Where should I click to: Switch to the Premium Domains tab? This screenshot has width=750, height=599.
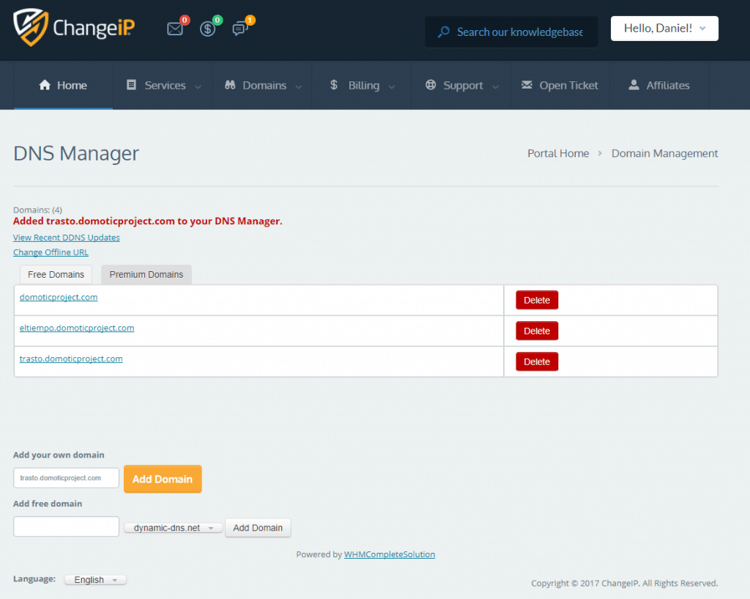click(146, 274)
